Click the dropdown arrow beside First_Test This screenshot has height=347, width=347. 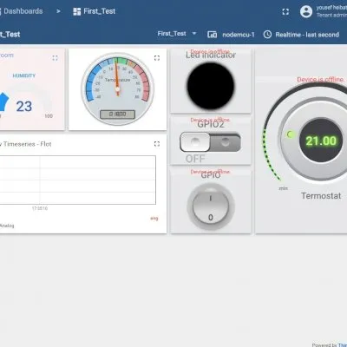[194, 34]
